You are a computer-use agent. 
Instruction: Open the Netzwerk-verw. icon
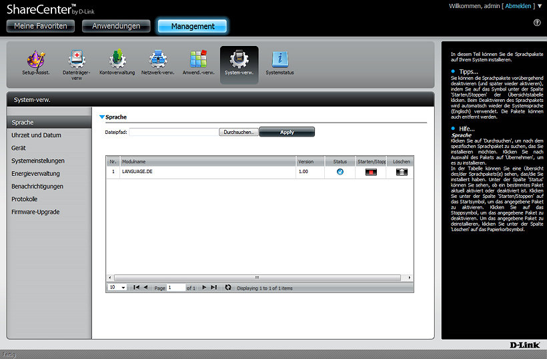(157, 59)
